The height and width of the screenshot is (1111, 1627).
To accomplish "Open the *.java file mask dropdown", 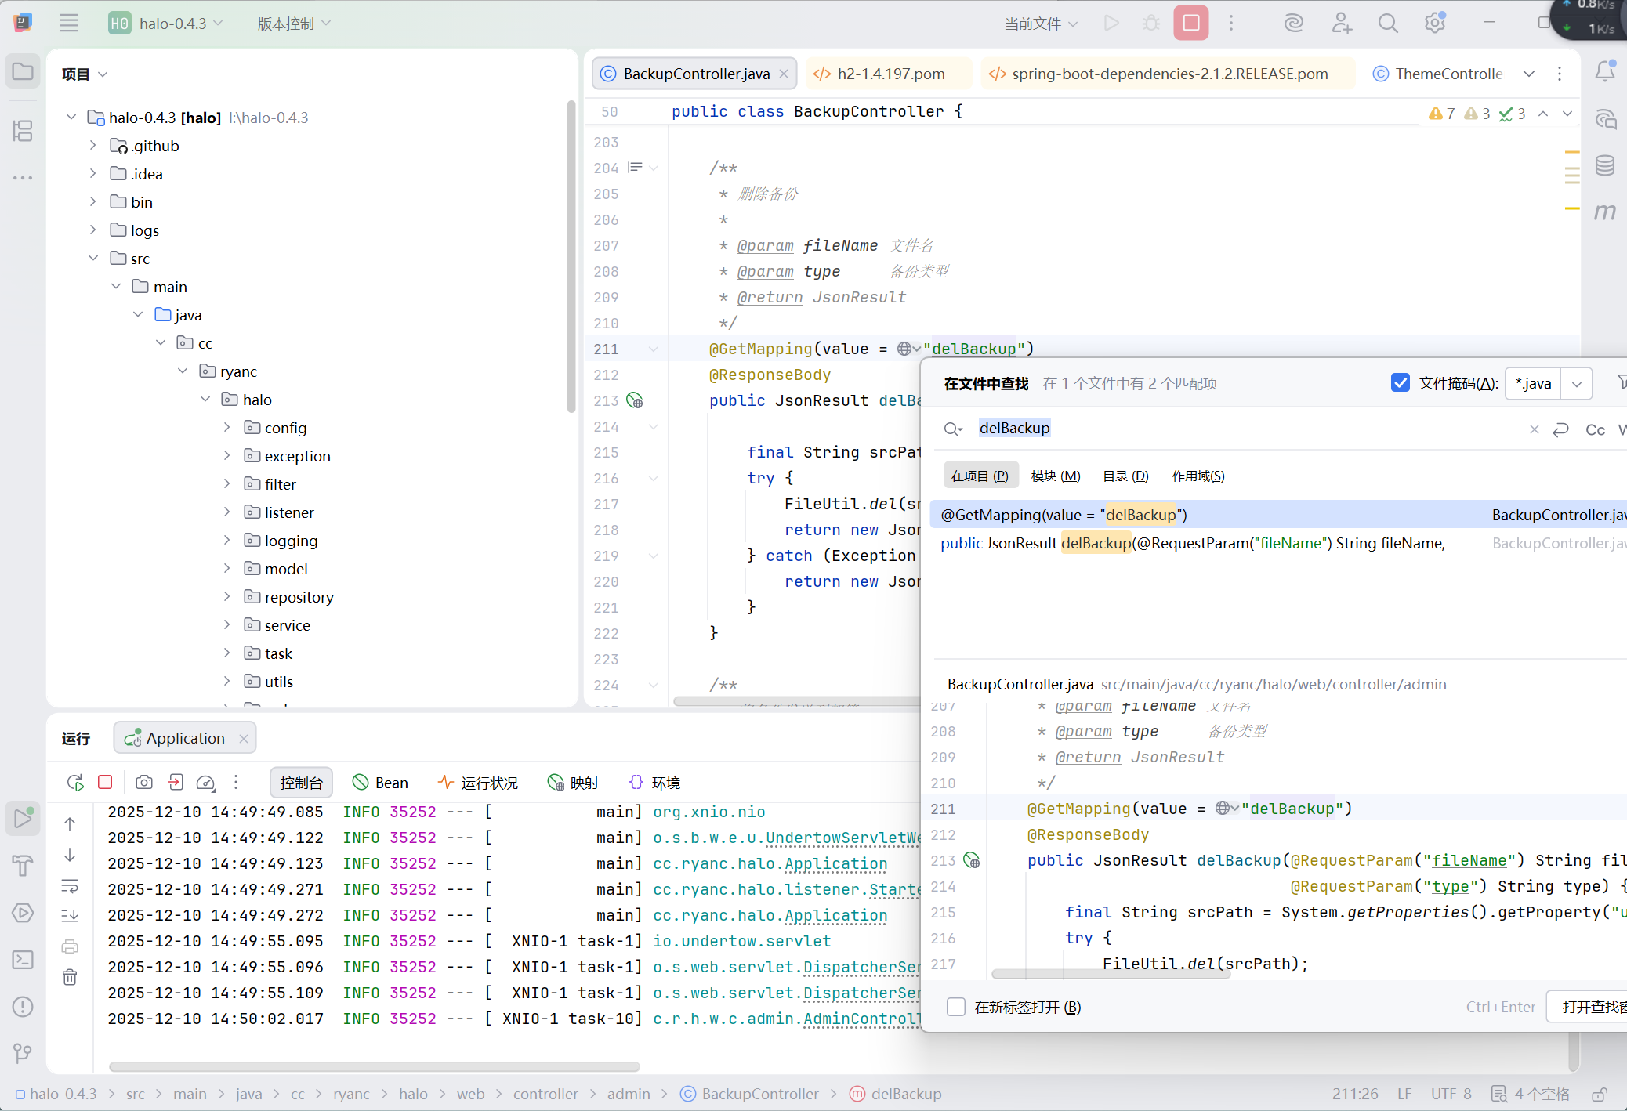I will pos(1576,384).
